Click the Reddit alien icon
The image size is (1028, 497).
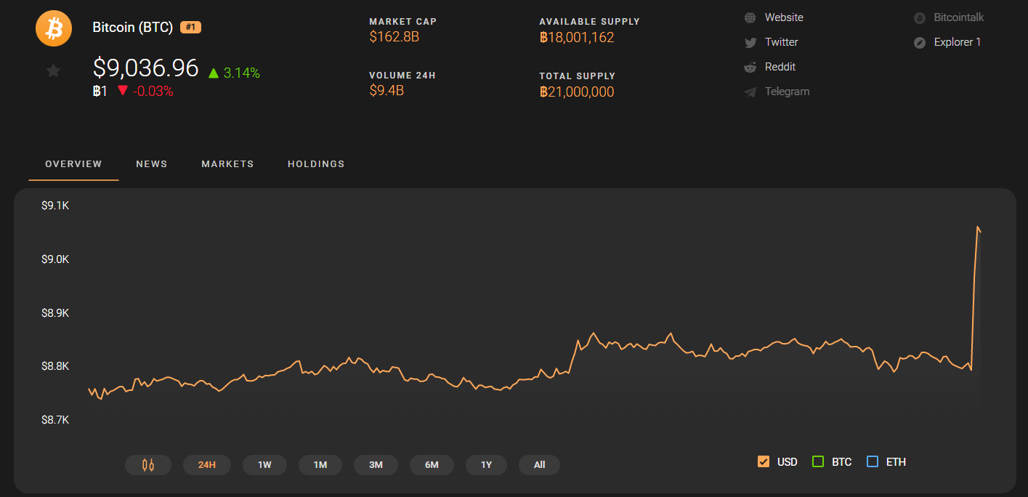(x=750, y=67)
